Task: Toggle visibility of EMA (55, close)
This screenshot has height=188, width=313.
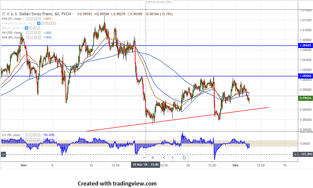Action: [x=28, y=19]
